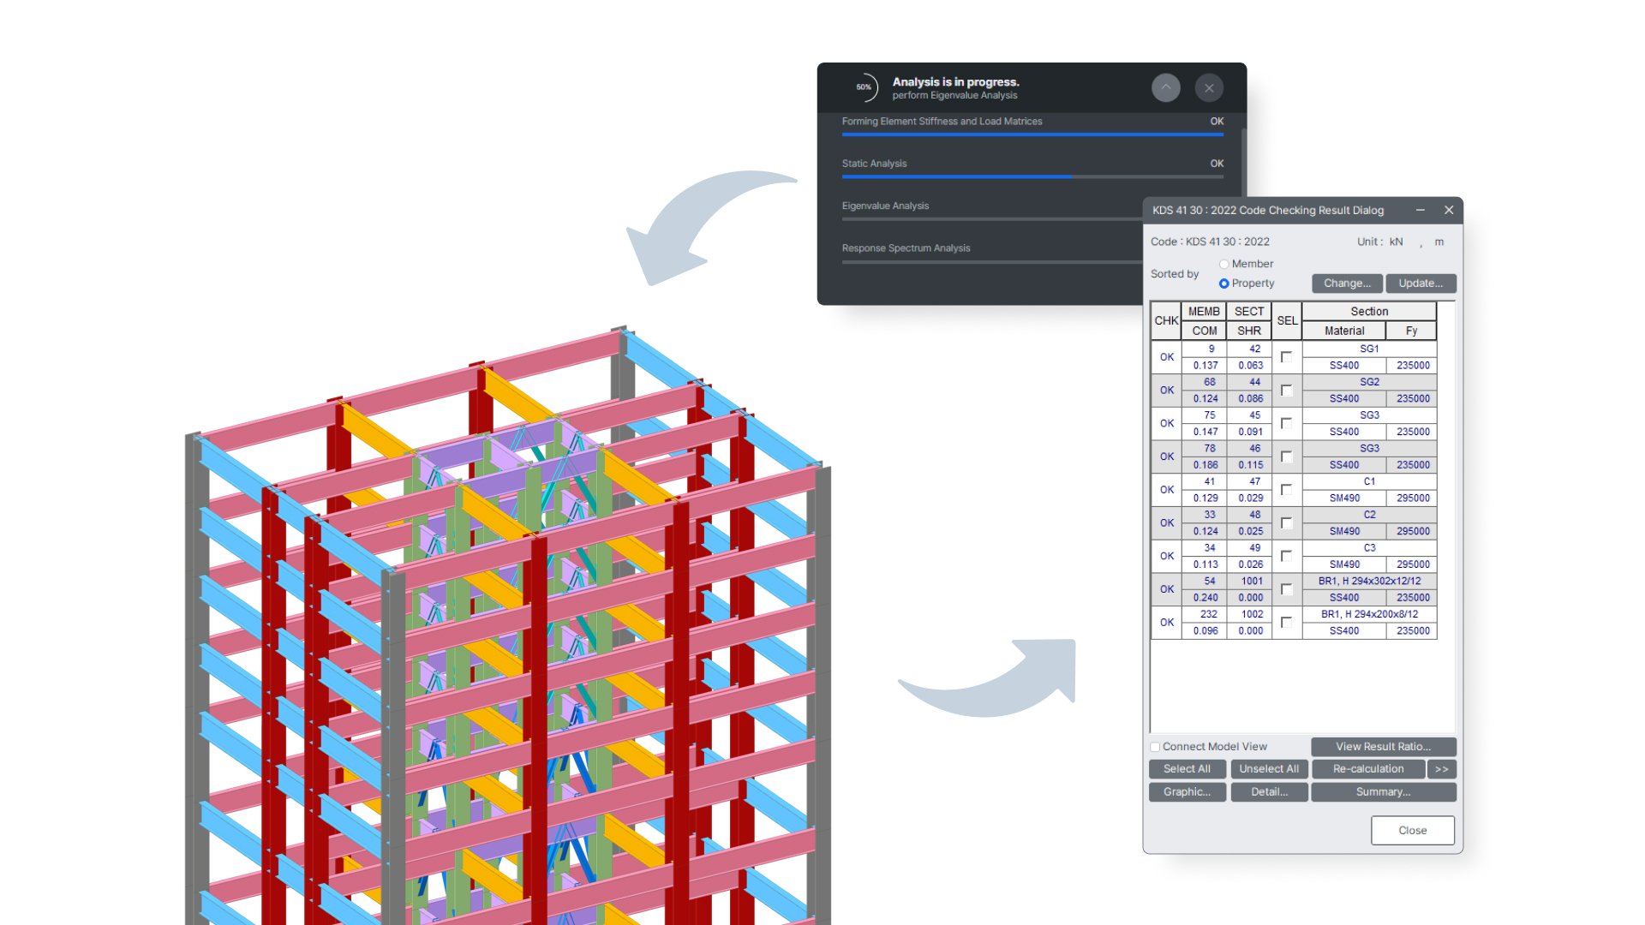The width and height of the screenshot is (1645, 925).
Task: Click the SHR ratio value 0.063
Action: pos(1251,366)
